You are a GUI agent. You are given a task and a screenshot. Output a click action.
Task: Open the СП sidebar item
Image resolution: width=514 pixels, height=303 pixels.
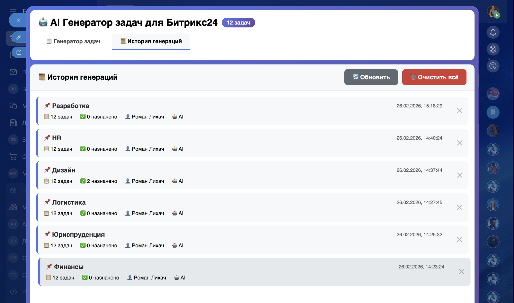pyautogui.click(x=13, y=258)
